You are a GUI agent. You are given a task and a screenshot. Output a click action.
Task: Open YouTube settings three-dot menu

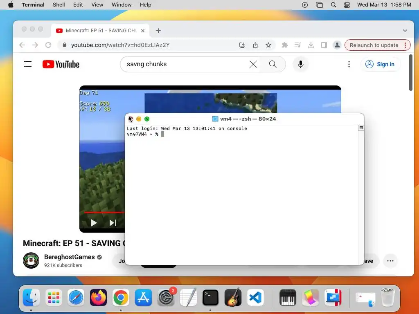click(349, 64)
